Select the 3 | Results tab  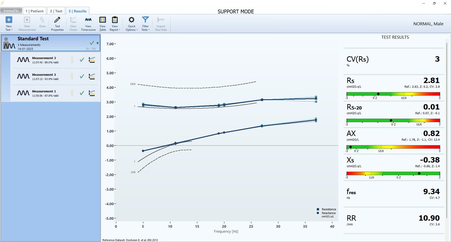[x=78, y=11]
